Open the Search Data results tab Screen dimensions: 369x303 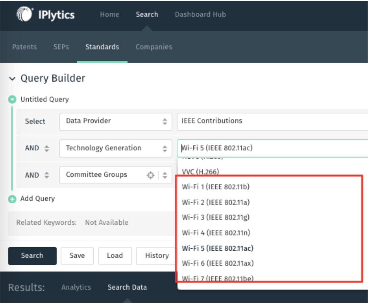coord(127,287)
